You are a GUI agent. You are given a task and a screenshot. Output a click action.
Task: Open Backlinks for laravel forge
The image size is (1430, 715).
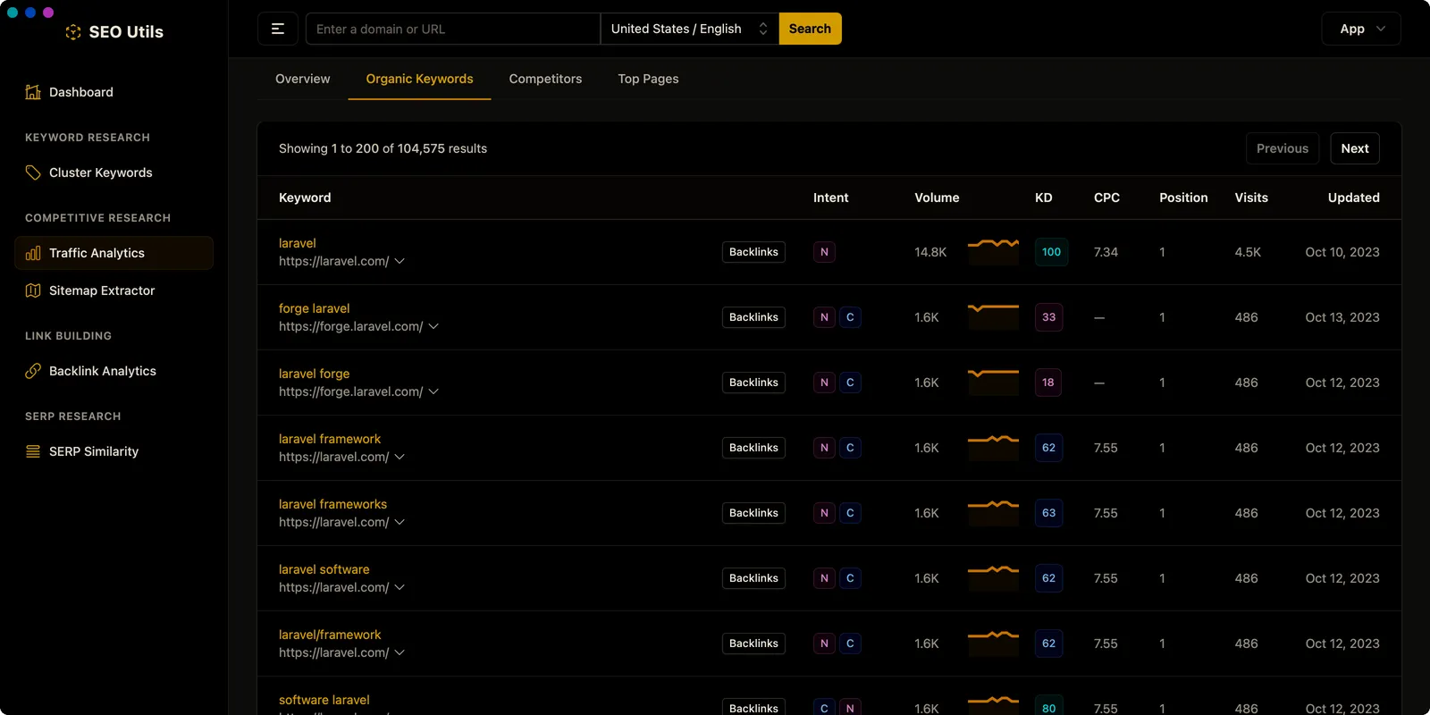[x=753, y=383]
